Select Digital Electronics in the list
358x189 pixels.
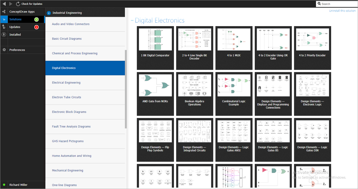[x=85, y=68]
